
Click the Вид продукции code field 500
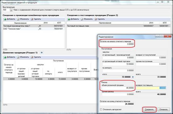6,10
